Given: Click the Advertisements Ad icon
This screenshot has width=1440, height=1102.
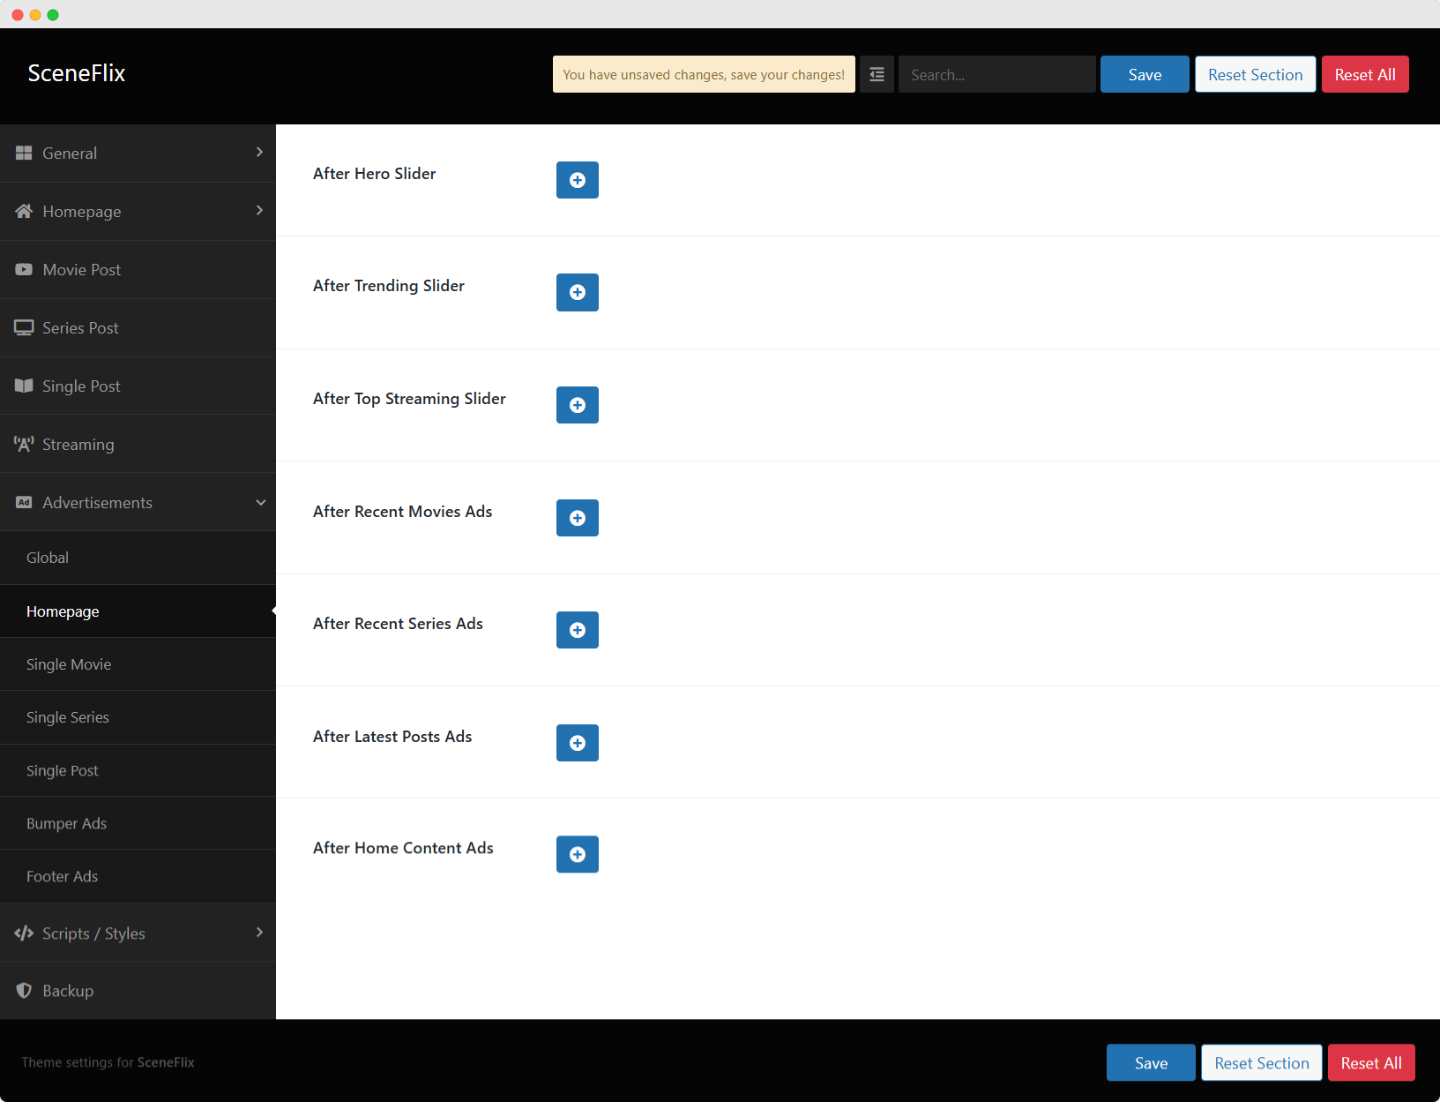Looking at the screenshot, I should (24, 502).
